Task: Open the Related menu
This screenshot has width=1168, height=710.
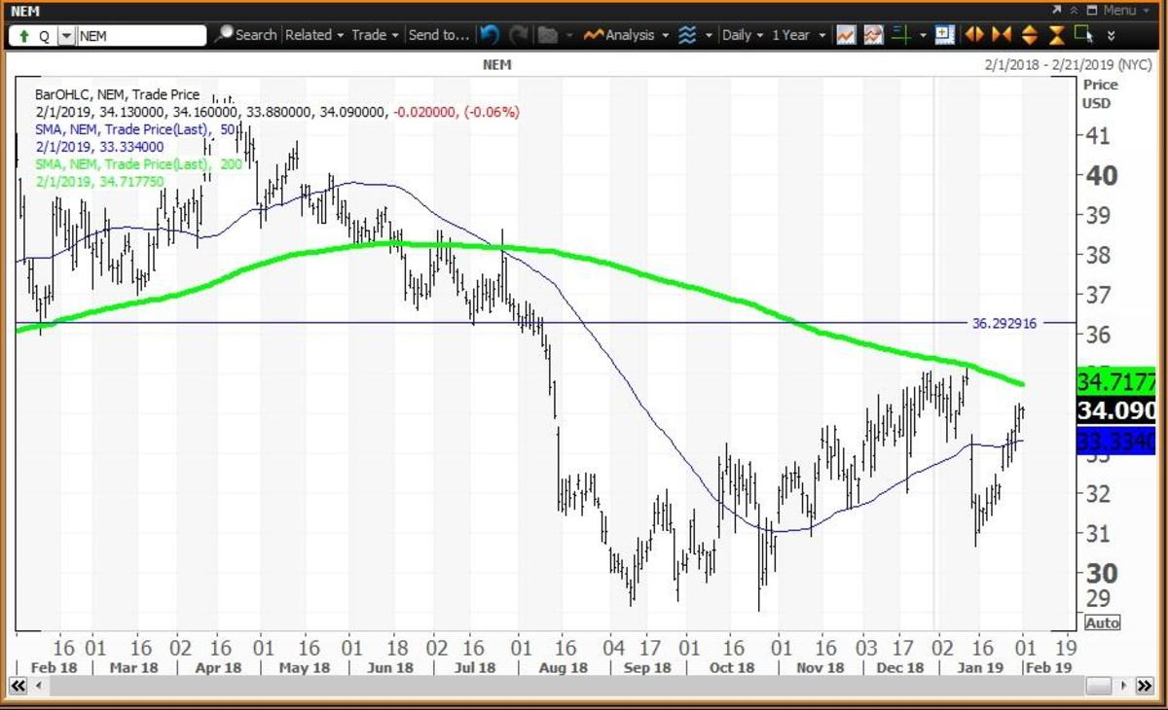Action: (x=313, y=35)
